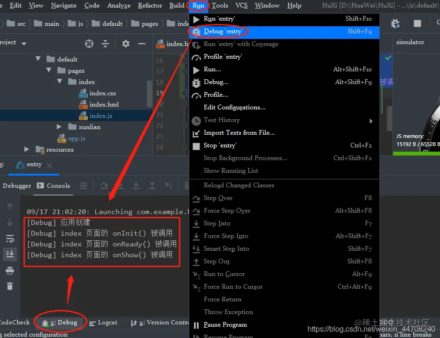The width and height of the screenshot is (440, 338).
Task: Select Import Tests from File...
Action: click(284, 133)
